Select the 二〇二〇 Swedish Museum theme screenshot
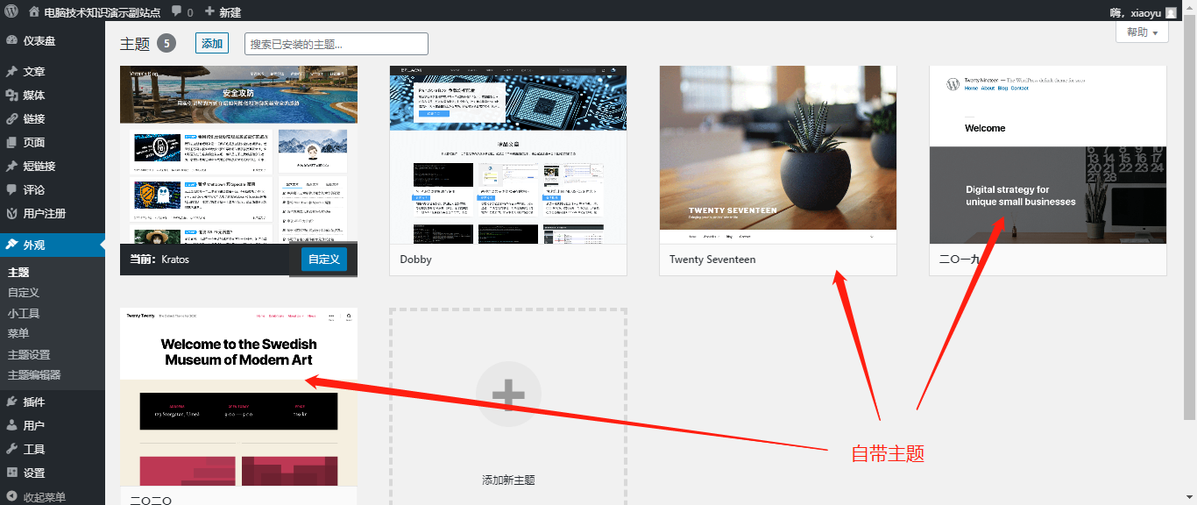The image size is (1197, 505). (x=238, y=396)
